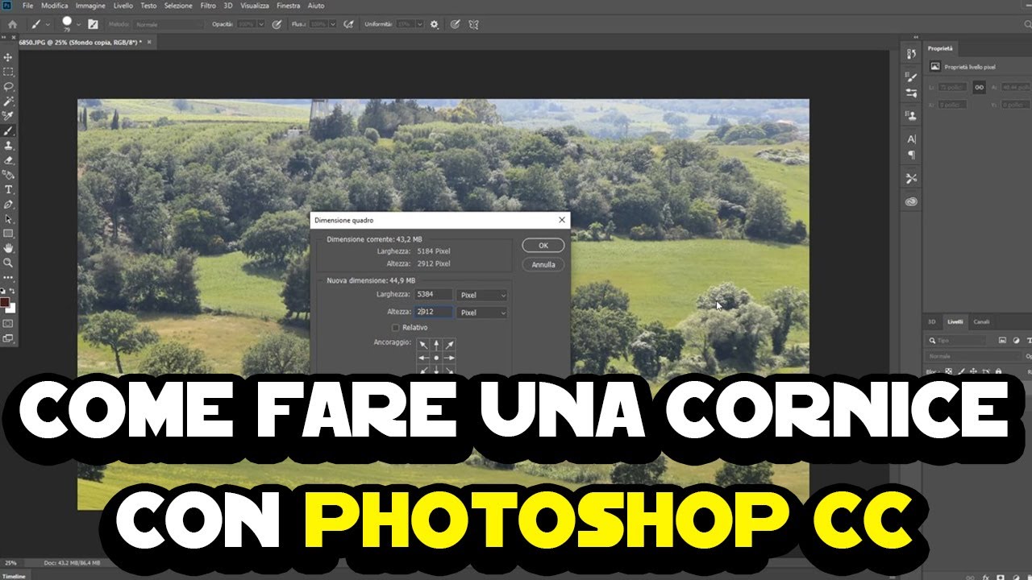
Task: Open the History panel icon
Action: (x=912, y=54)
